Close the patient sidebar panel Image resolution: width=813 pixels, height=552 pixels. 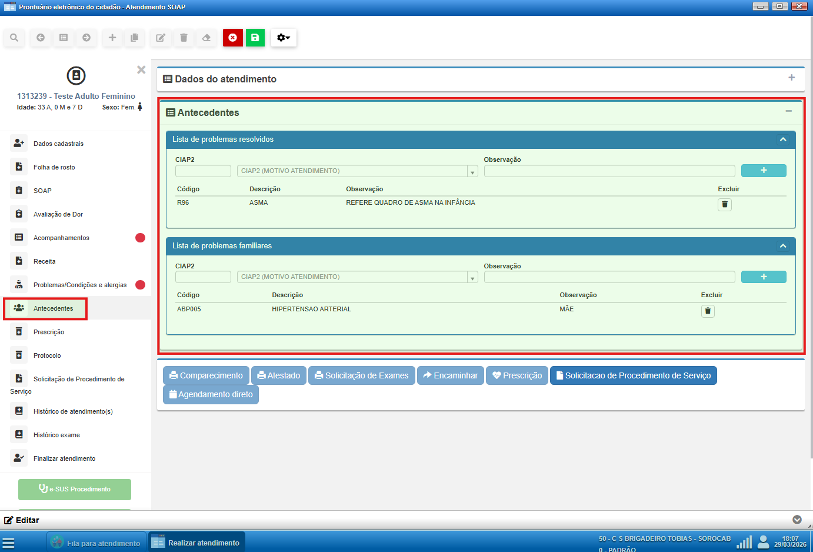point(141,70)
